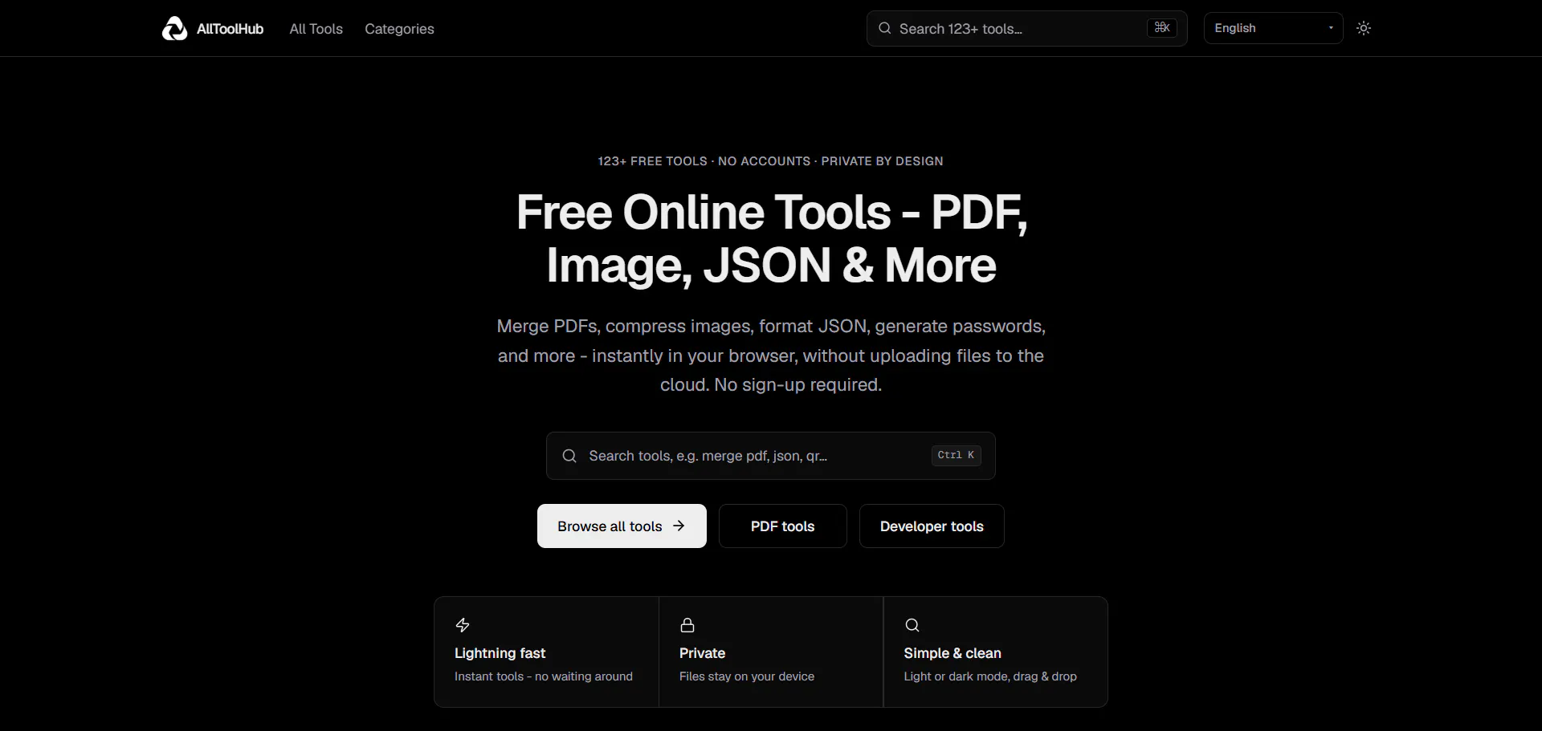Click 'Files stay on your device' text
Screen dimensions: 1542x731
[747, 676]
